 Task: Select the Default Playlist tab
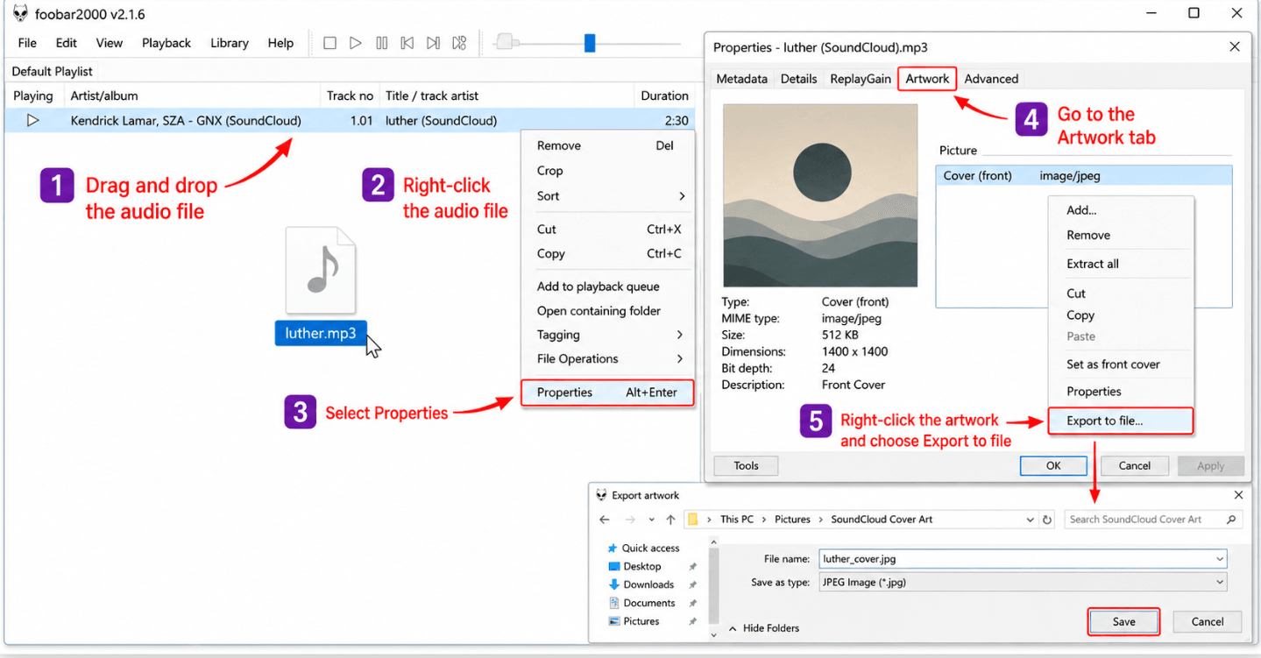tap(53, 72)
